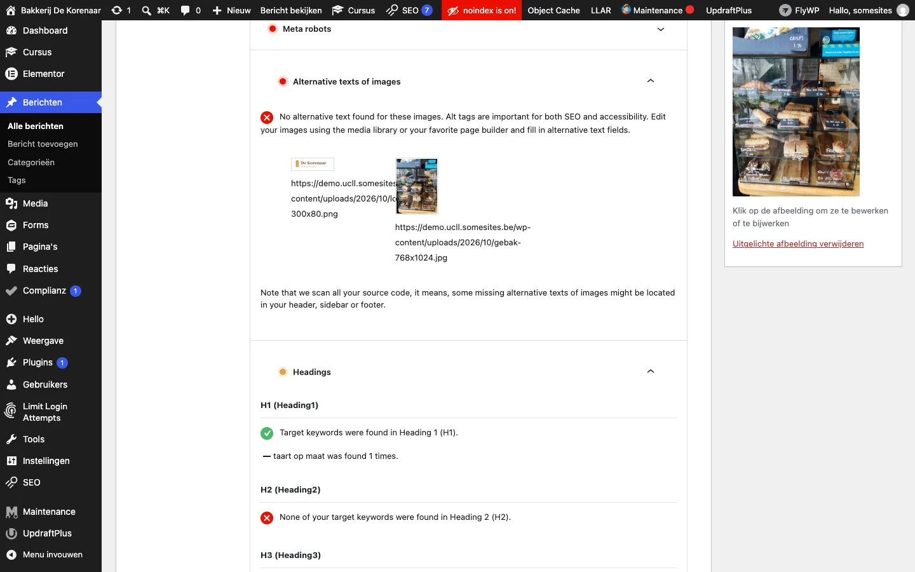Open UpdraftPlus sidebar icon
The width and height of the screenshot is (915, 572).
tap(11, 533)
